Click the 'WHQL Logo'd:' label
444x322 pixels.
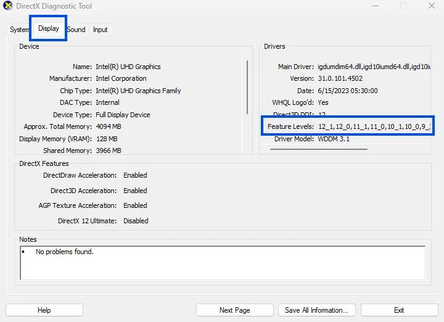pyautogui.click(x=293, y=102)
